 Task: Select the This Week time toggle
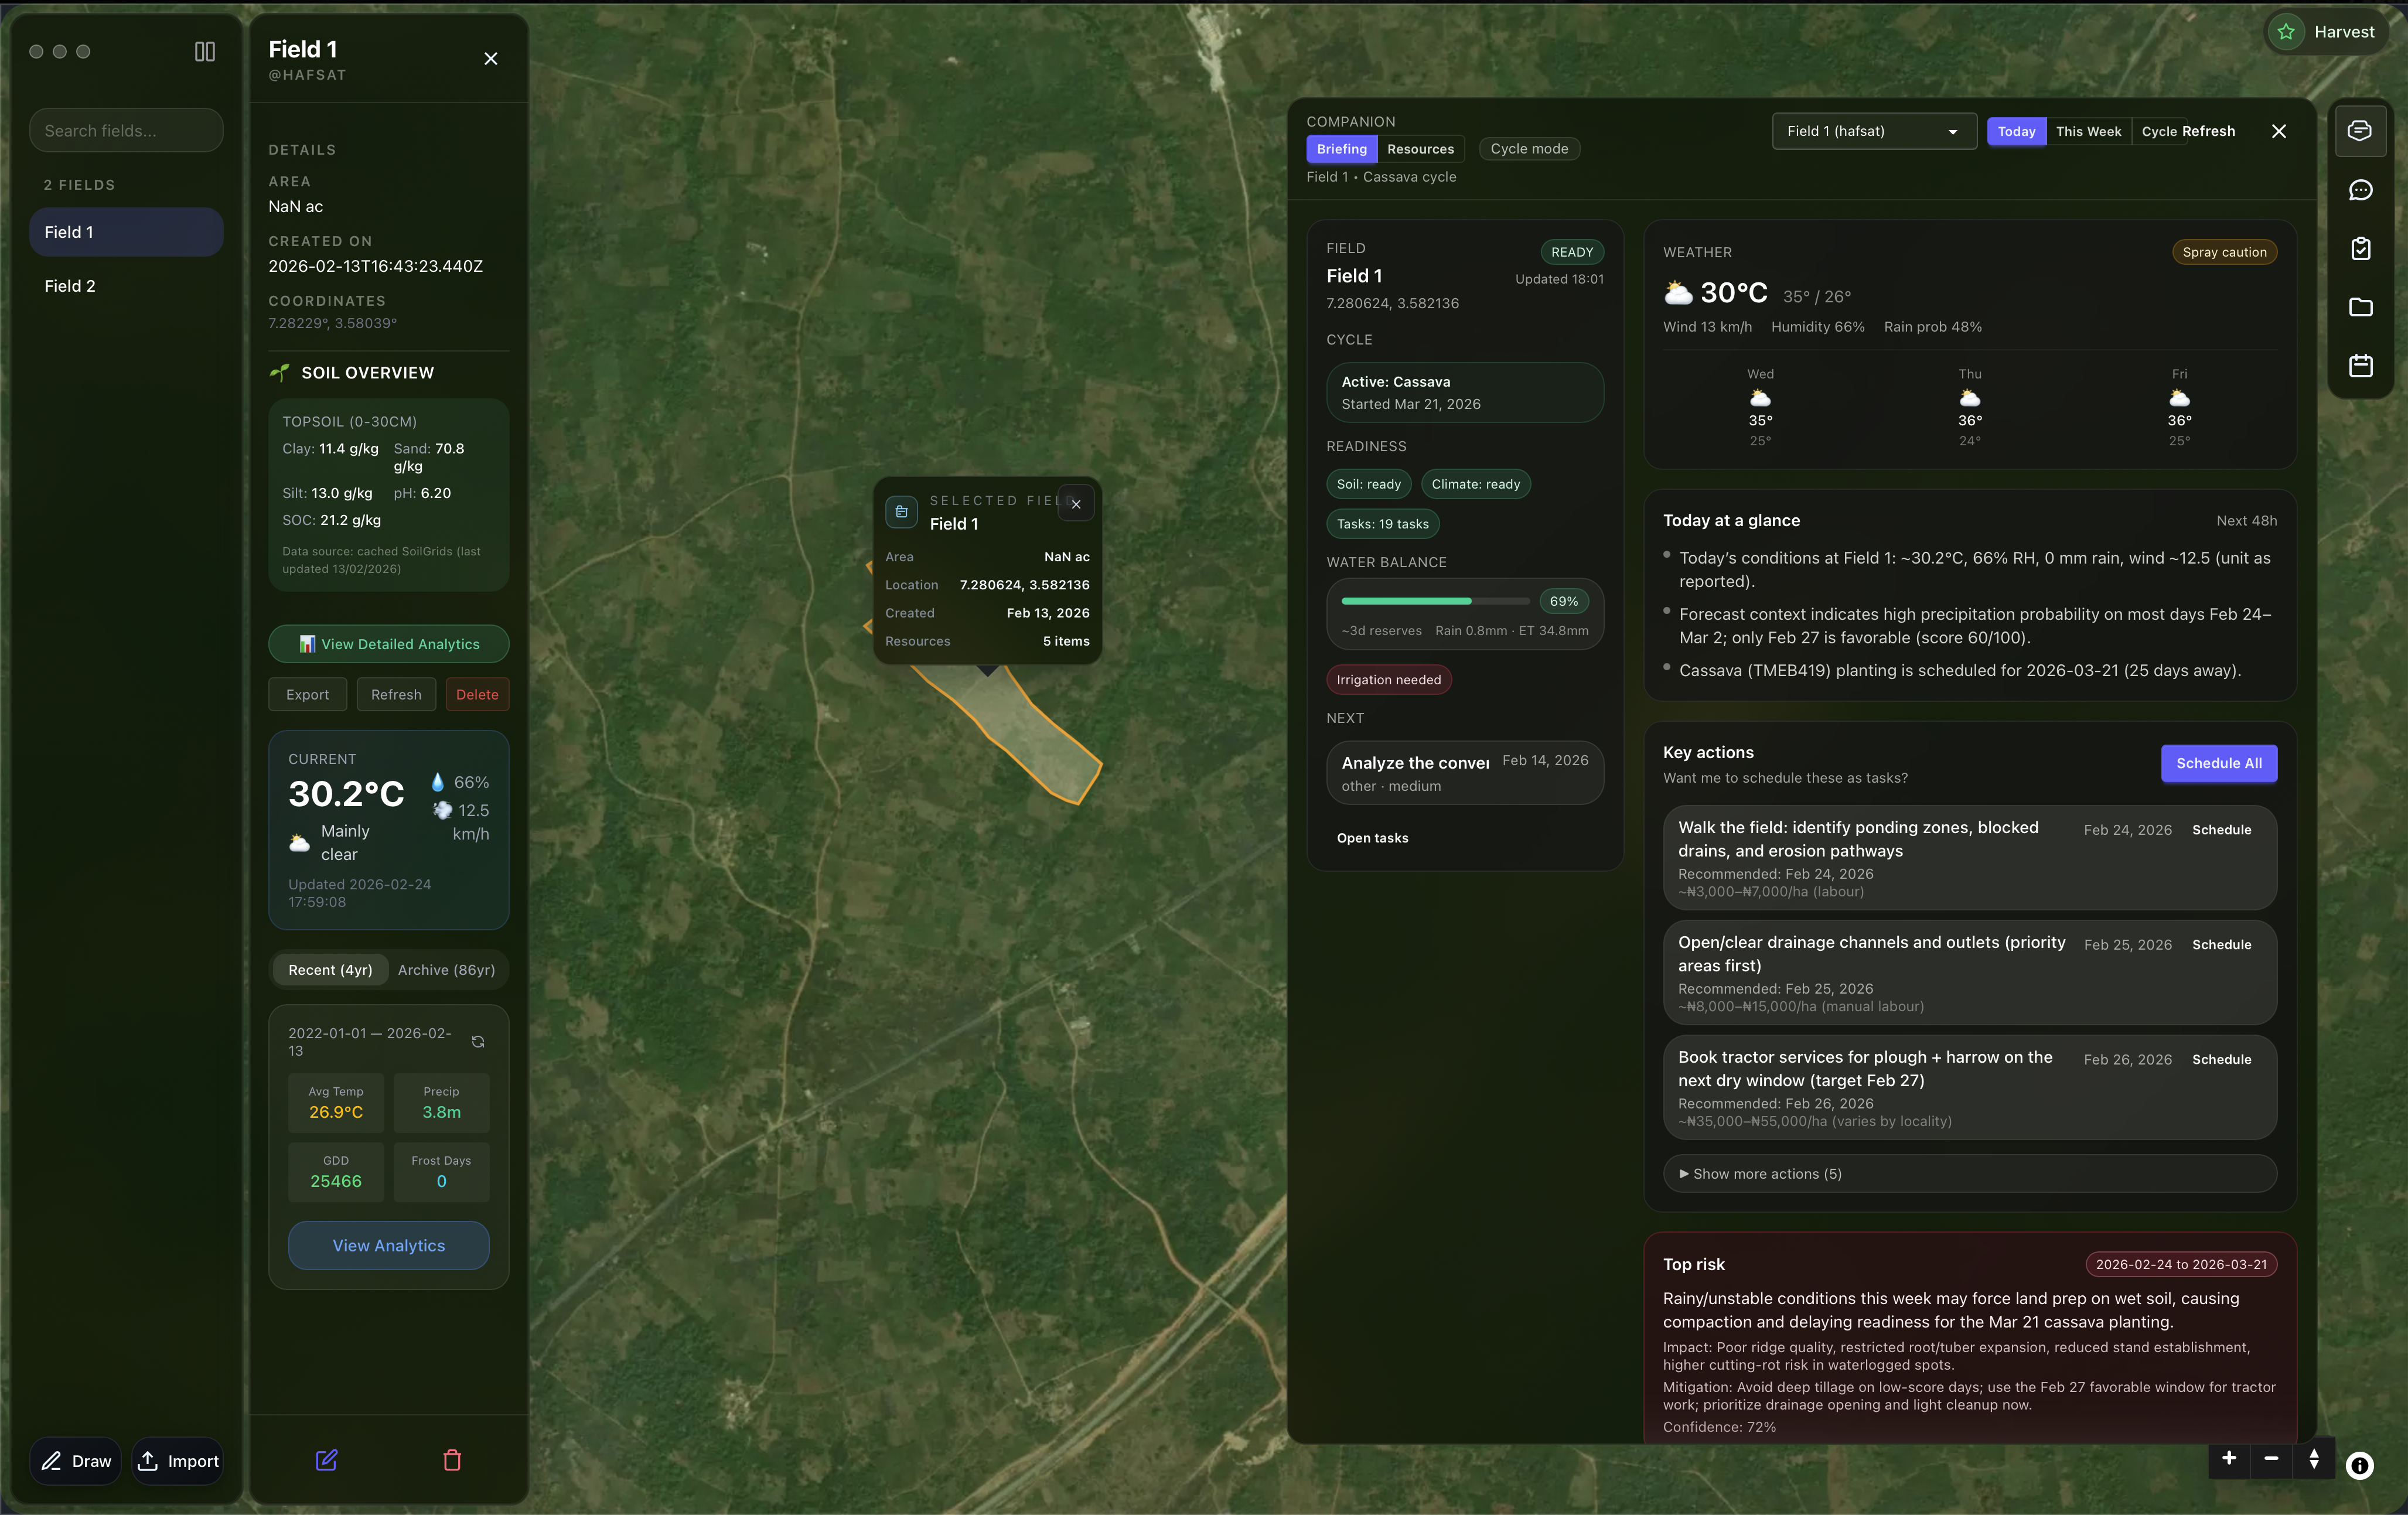pyautogui.click(x=2087, y=131)
